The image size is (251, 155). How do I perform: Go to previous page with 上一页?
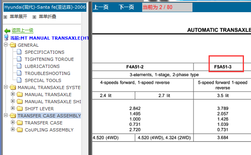[x=101, y=7]
